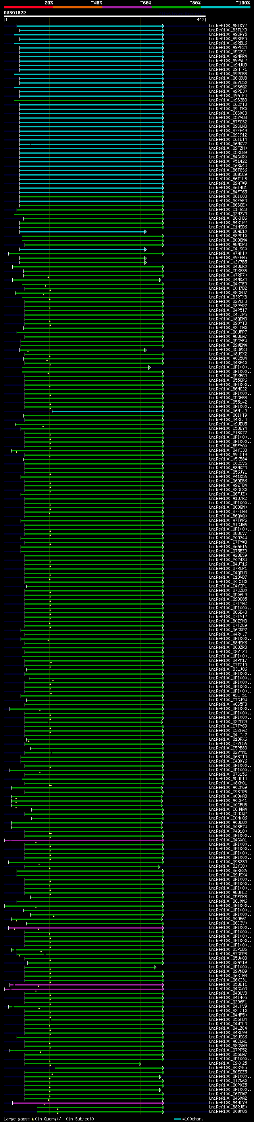Open the UniRef100_Q9C912 hit label
Screen dimensions: 254x1122
(228, 135)
